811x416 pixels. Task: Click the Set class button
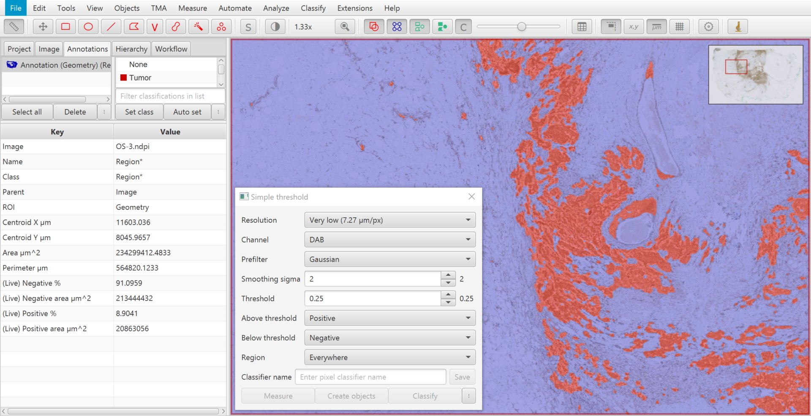(x=139, y=112)
